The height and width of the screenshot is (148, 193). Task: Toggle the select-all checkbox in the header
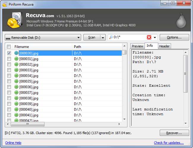[9, 47]
